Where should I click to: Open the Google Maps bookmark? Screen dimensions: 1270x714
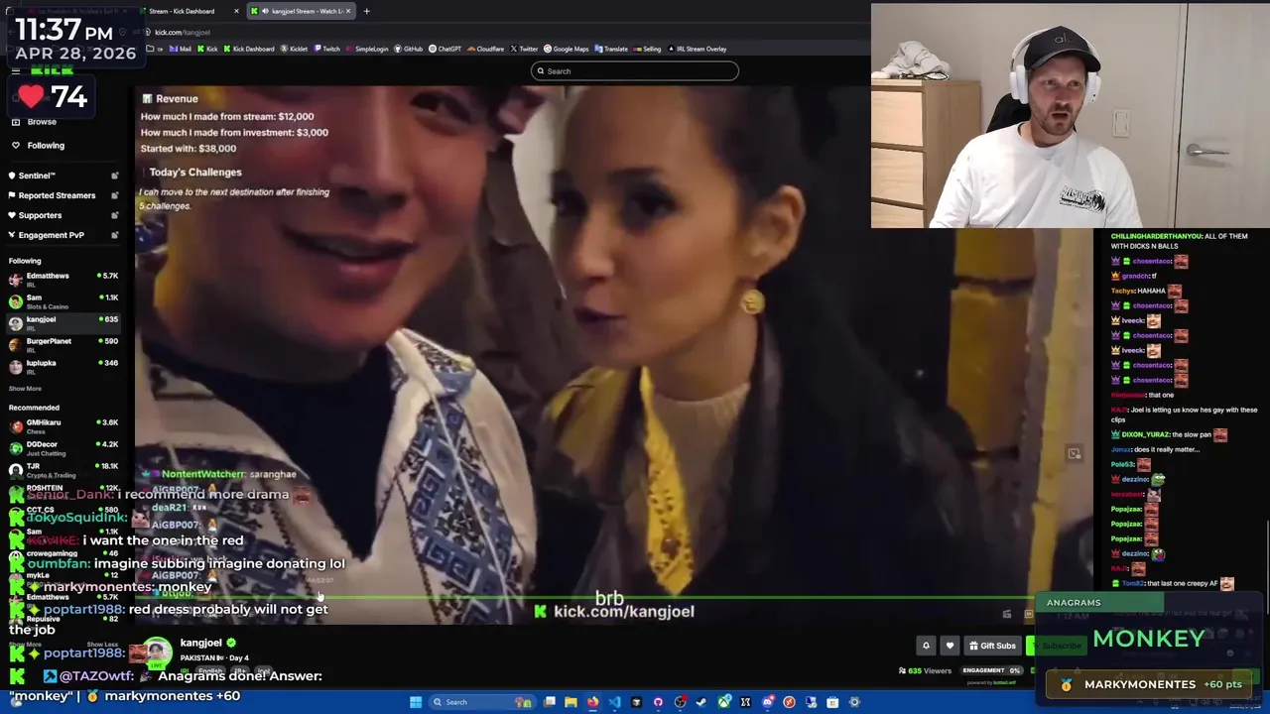click(567, 49)
